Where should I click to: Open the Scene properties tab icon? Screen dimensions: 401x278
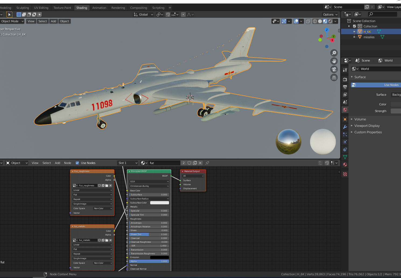point(345,102)
